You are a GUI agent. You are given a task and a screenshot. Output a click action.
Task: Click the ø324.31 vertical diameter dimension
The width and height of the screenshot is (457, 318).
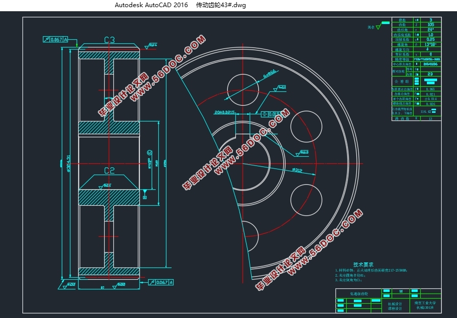[x=69, y=163]
